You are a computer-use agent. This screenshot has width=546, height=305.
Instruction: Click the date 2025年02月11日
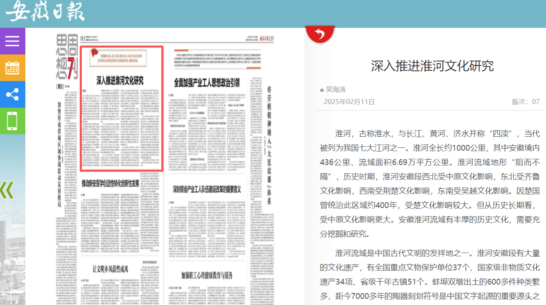[x=349, y=102]
